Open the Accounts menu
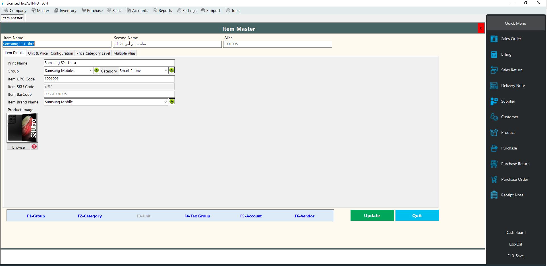547x266 pixels. click(x=137, y=11)
